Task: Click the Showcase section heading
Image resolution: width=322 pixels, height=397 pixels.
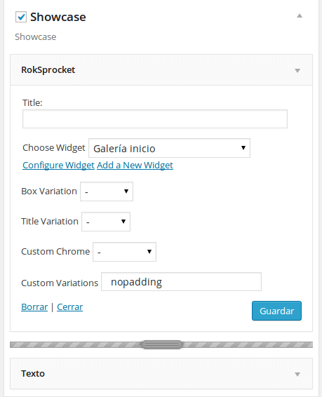Action: 58,17
